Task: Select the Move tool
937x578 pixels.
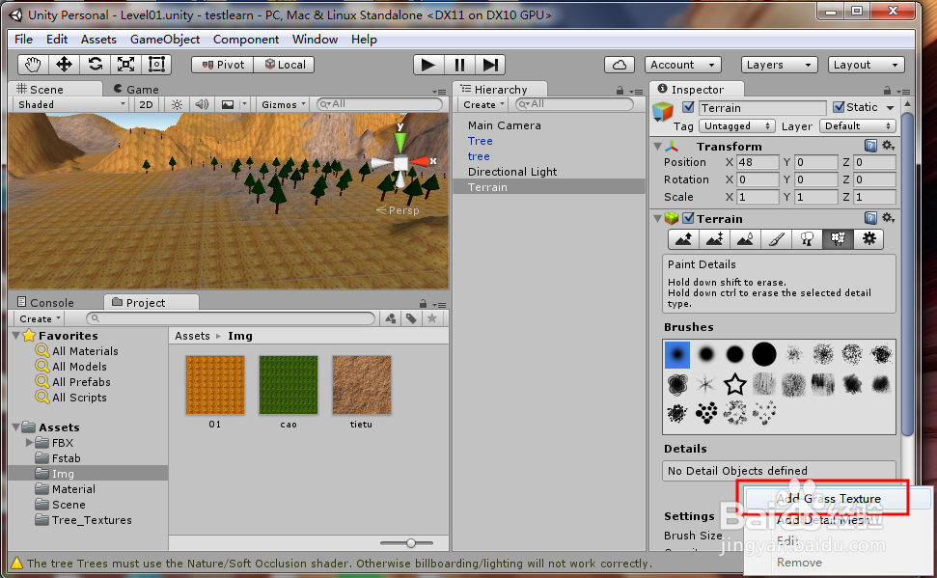Action: point(64,65)
